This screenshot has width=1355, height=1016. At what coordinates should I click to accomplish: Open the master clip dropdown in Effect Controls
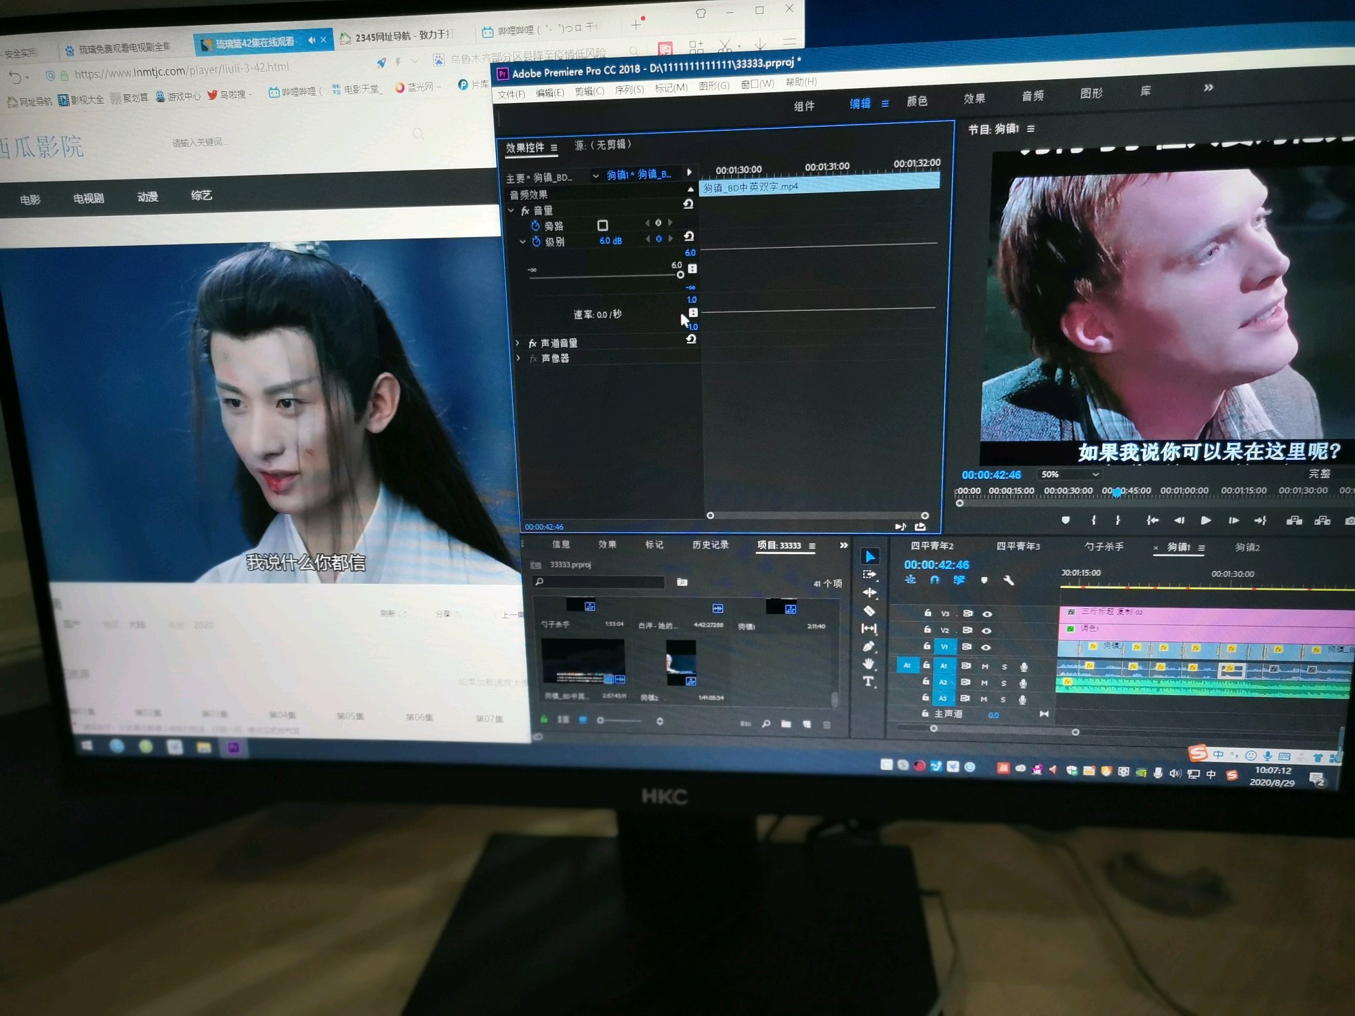click(x=596, y=176)
